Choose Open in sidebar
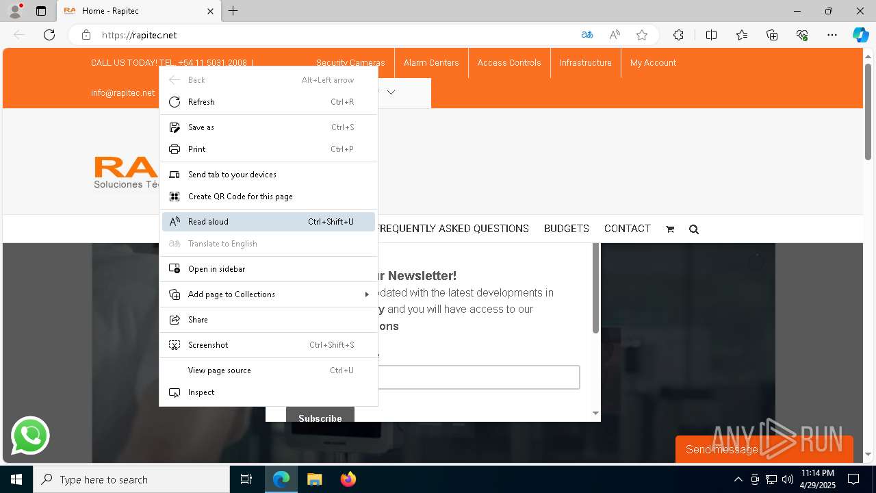The height and width of the screenshot is (493, 876). click(x=268, y=269)
